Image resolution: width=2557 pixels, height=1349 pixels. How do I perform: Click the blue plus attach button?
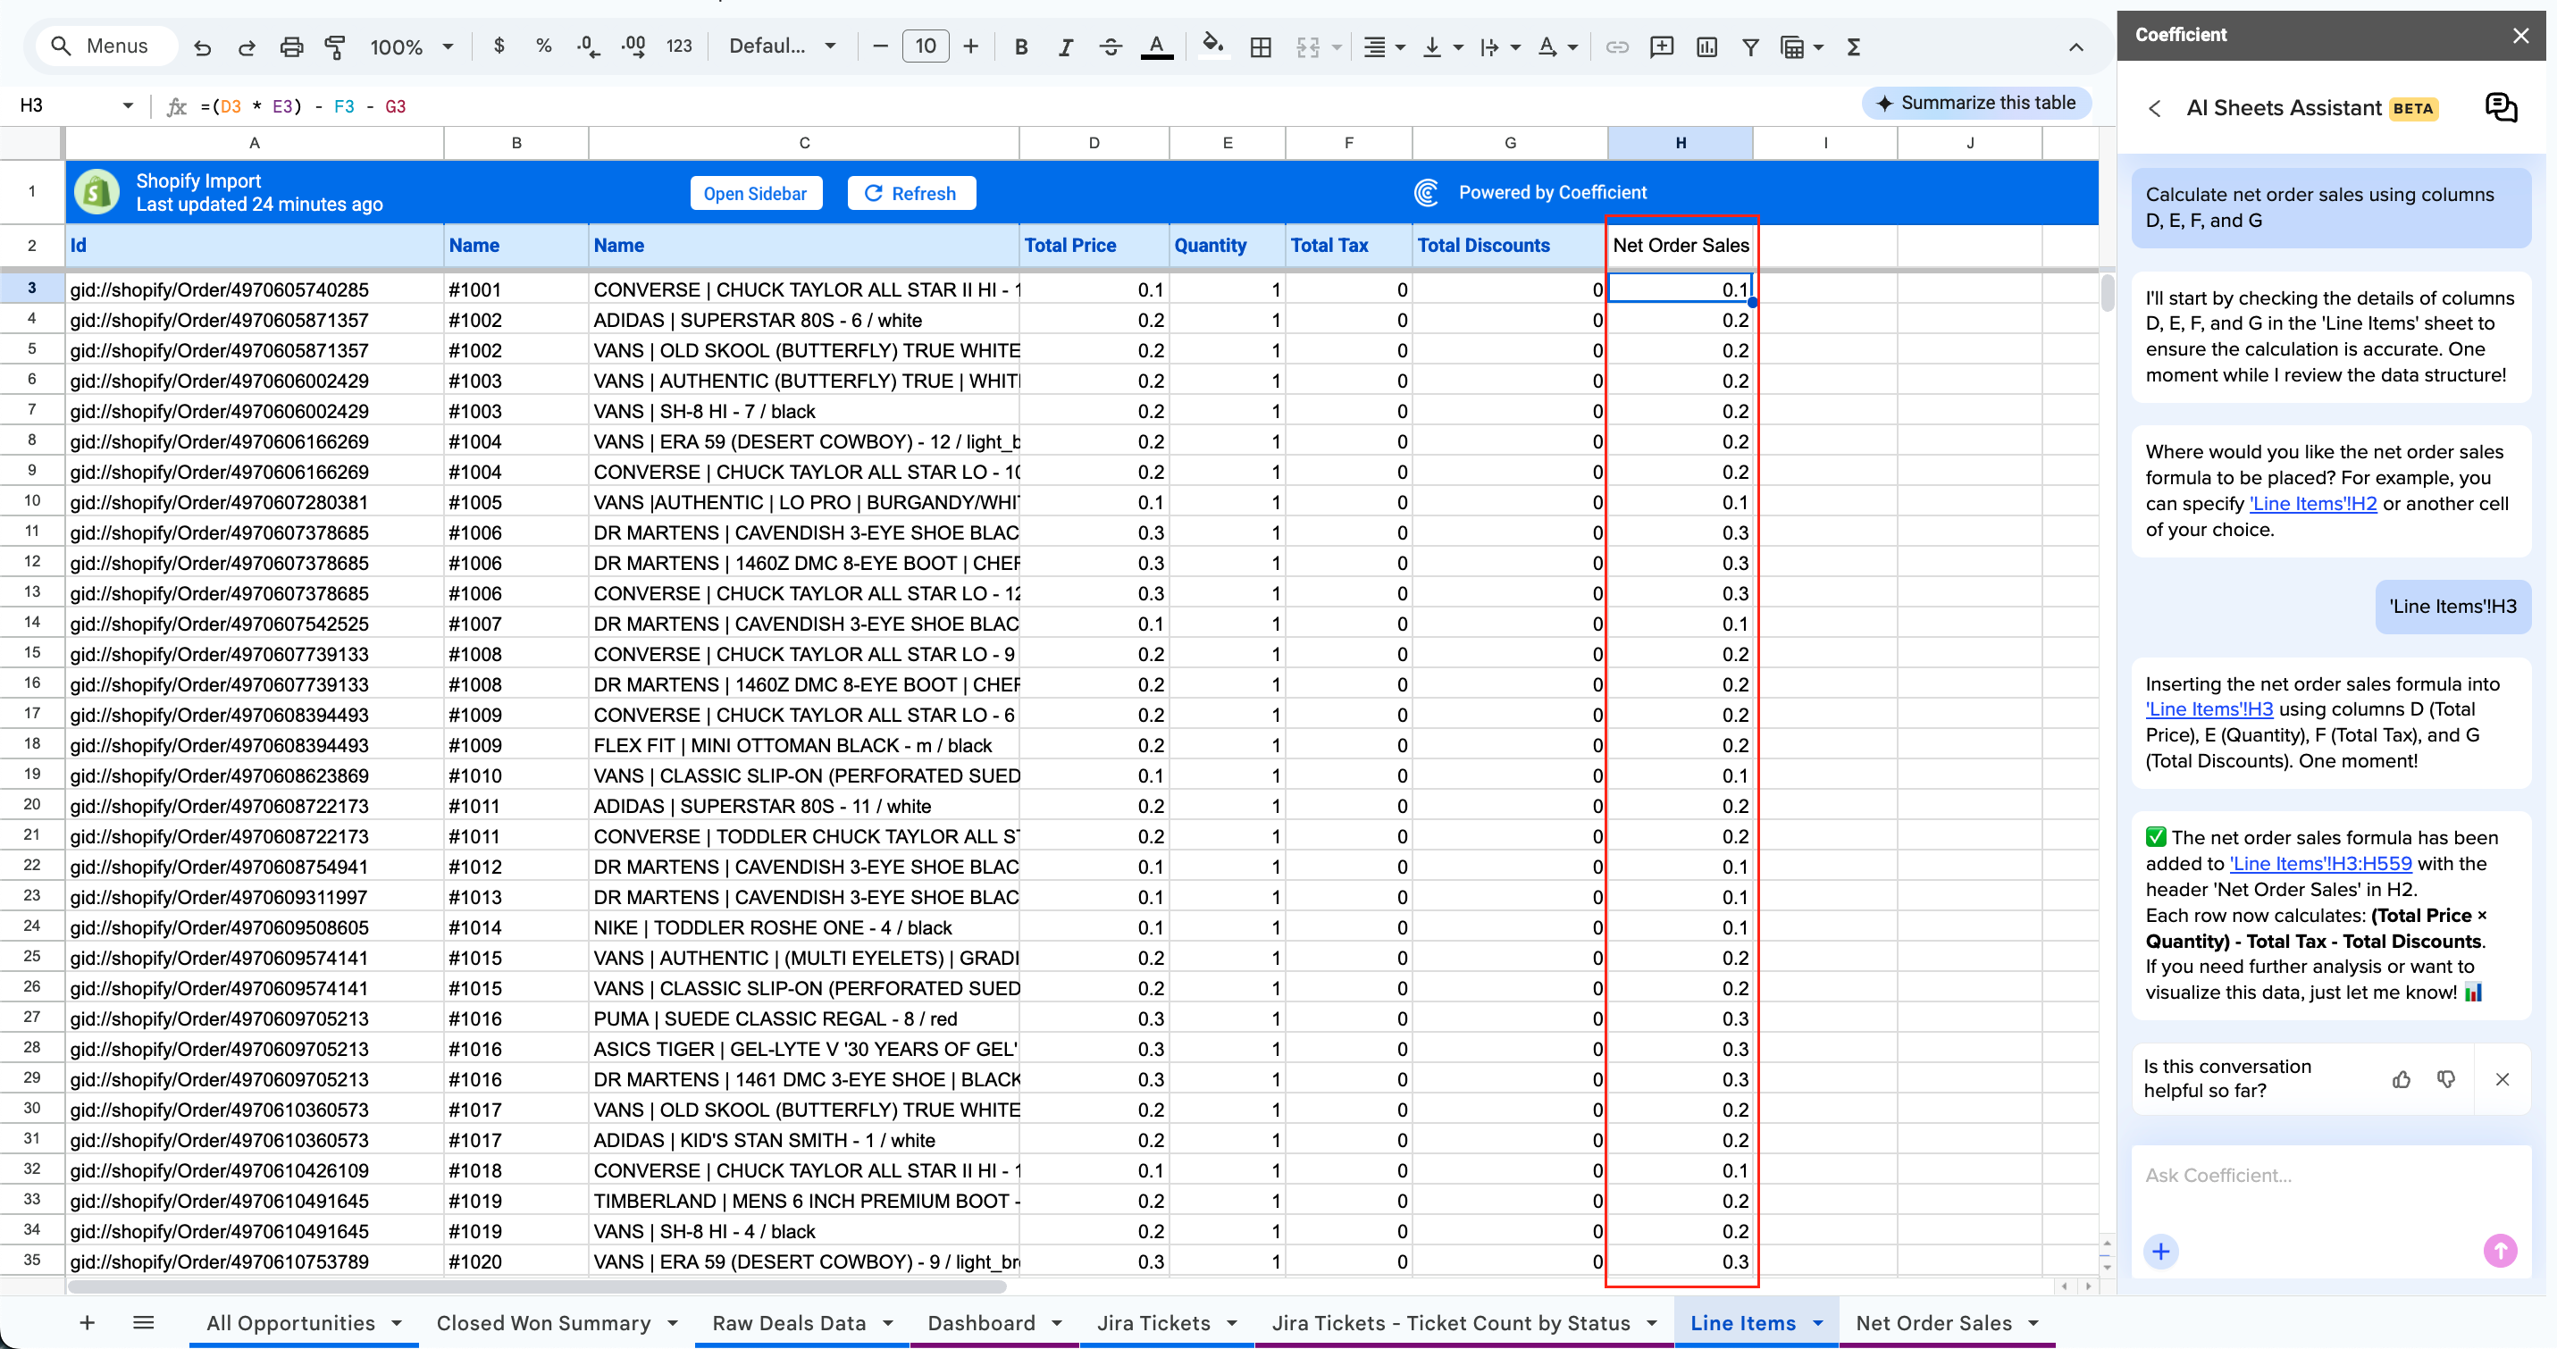(2161, 1251)
